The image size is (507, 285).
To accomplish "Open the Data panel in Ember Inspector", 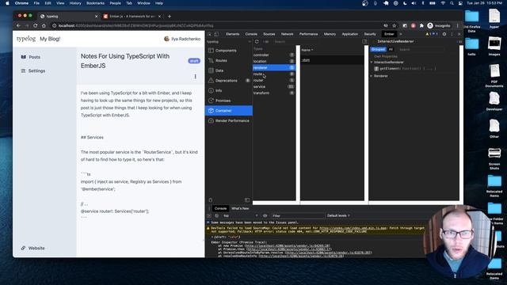I will coord(229,70).
